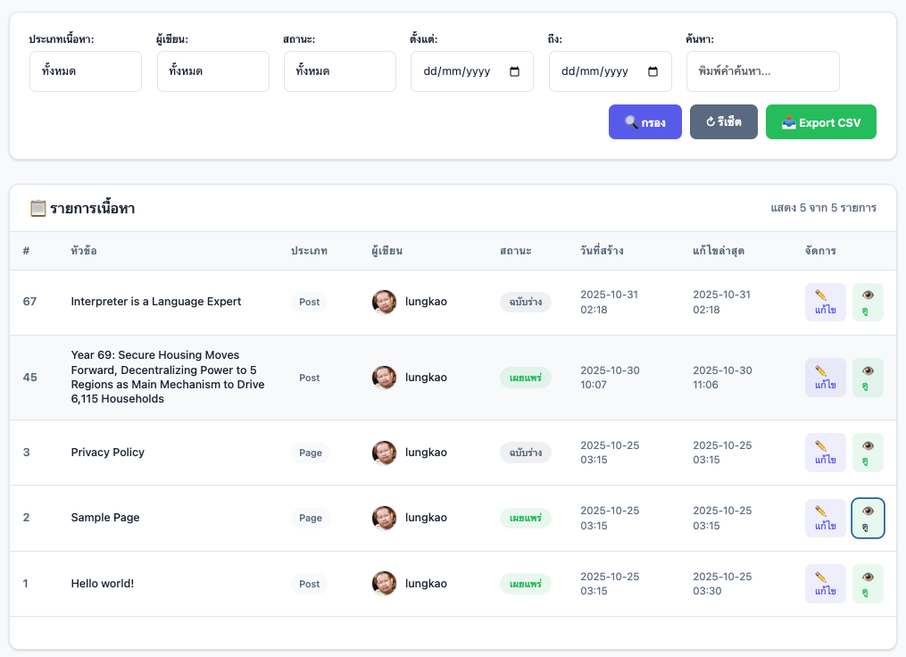
Task: Expand the ประเภทเนื้อหา content type dropdown
Action: [x=85, y=71]
